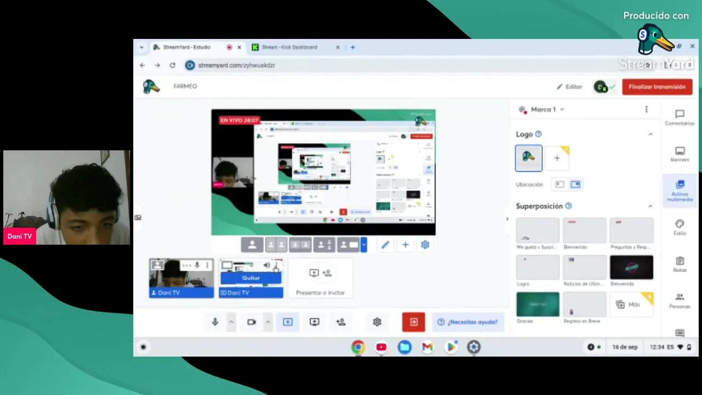Click the Logo help question icon

click(538, 134)
